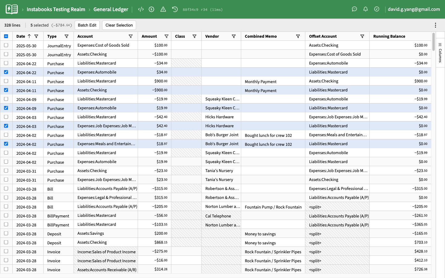
Task: Sort by the Combined Memo column header
Action: coord(261,36)
